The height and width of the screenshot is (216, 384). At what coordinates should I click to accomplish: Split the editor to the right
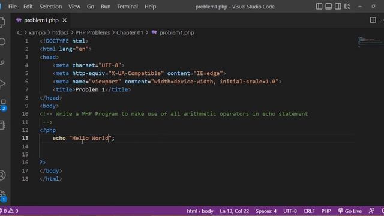coord(373,20)
